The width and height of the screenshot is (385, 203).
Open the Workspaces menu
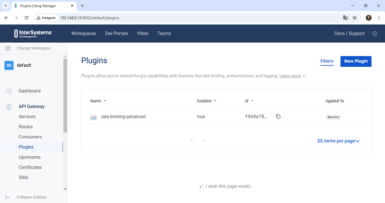(x=84, y=34)
